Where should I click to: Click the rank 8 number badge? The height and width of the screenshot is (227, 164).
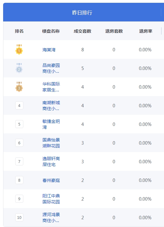click(19, 180)
